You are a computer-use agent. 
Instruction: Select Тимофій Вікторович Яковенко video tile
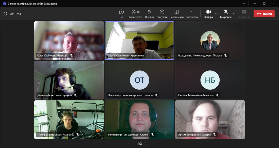[x=69, y=120]
